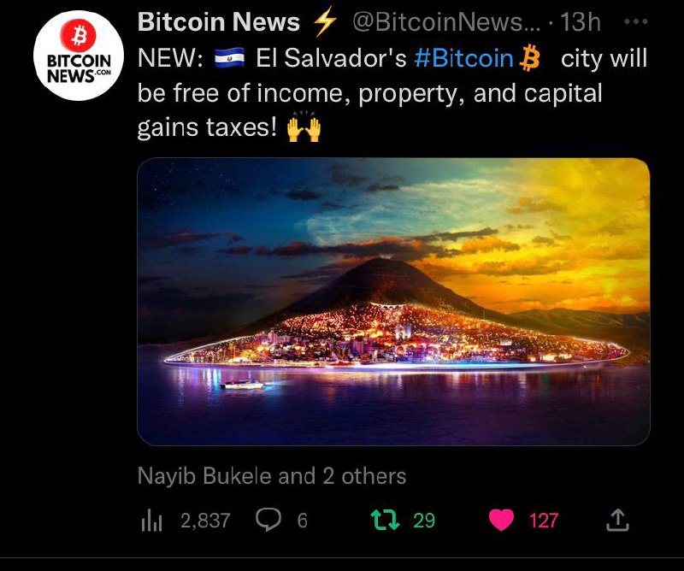This screenshot has height=571, width=684.
Task: Click the lightning bolt badge icon
Action: point(326,21)
